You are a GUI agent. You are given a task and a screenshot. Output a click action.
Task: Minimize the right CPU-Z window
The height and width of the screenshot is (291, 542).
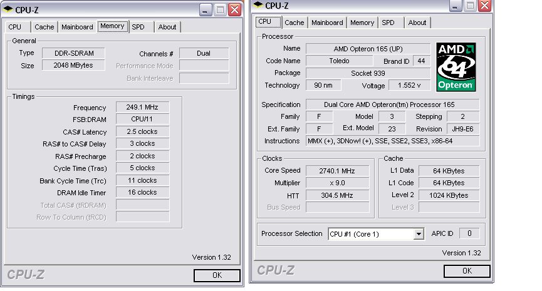tap(456, 5)
